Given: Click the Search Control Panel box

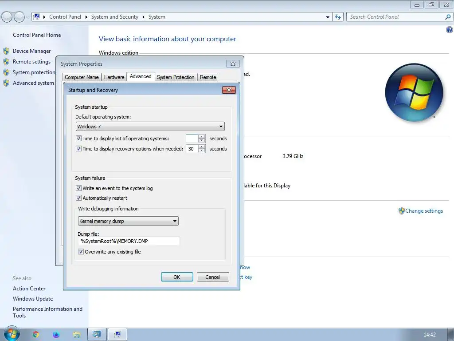Looking at the screenshot, I should tap(396, 17).
